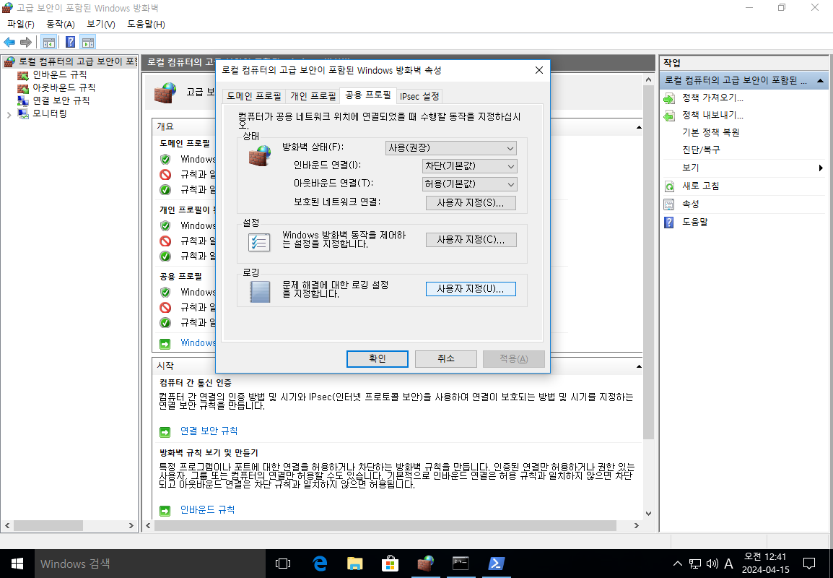This screenshot has width=833, height=578.
Task: Open 인바운드 규칙 link at bottom
Action: point(207,510)
